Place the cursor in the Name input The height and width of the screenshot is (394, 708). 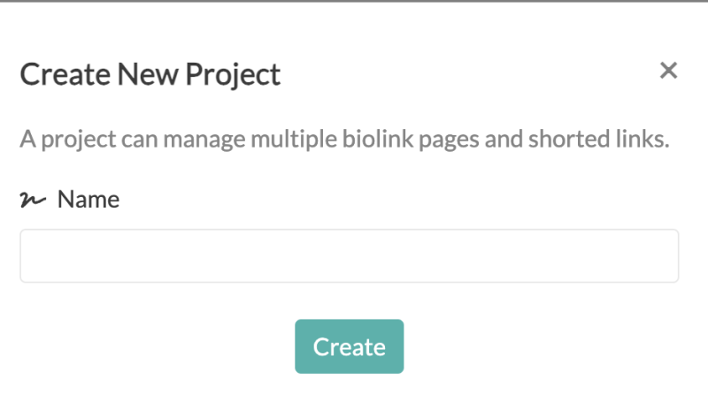click(x=349, y=256)
